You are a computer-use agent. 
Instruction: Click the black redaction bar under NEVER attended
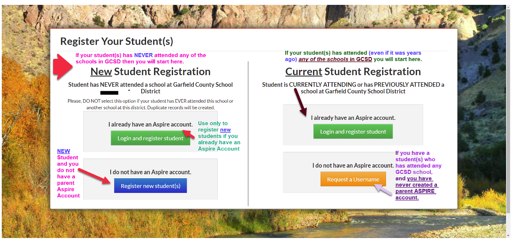pos(109,93)
